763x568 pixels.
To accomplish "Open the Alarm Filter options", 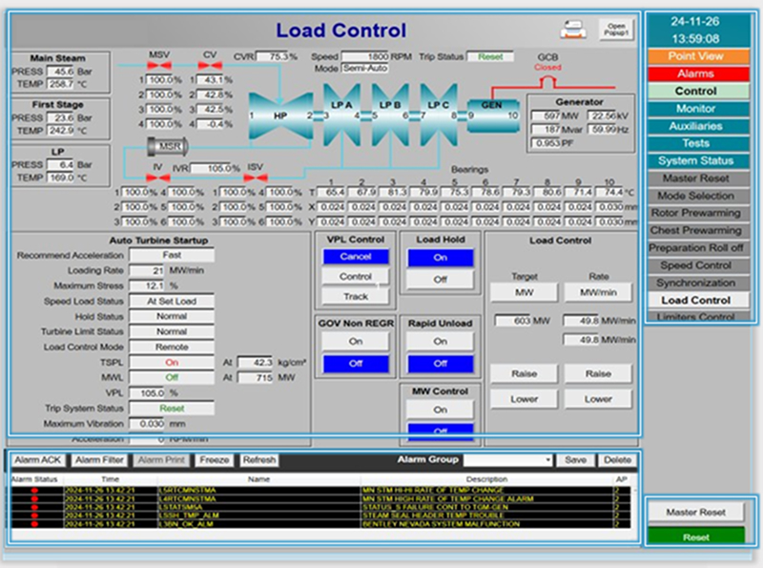I will pyautogui.click(x=100, y=460).
